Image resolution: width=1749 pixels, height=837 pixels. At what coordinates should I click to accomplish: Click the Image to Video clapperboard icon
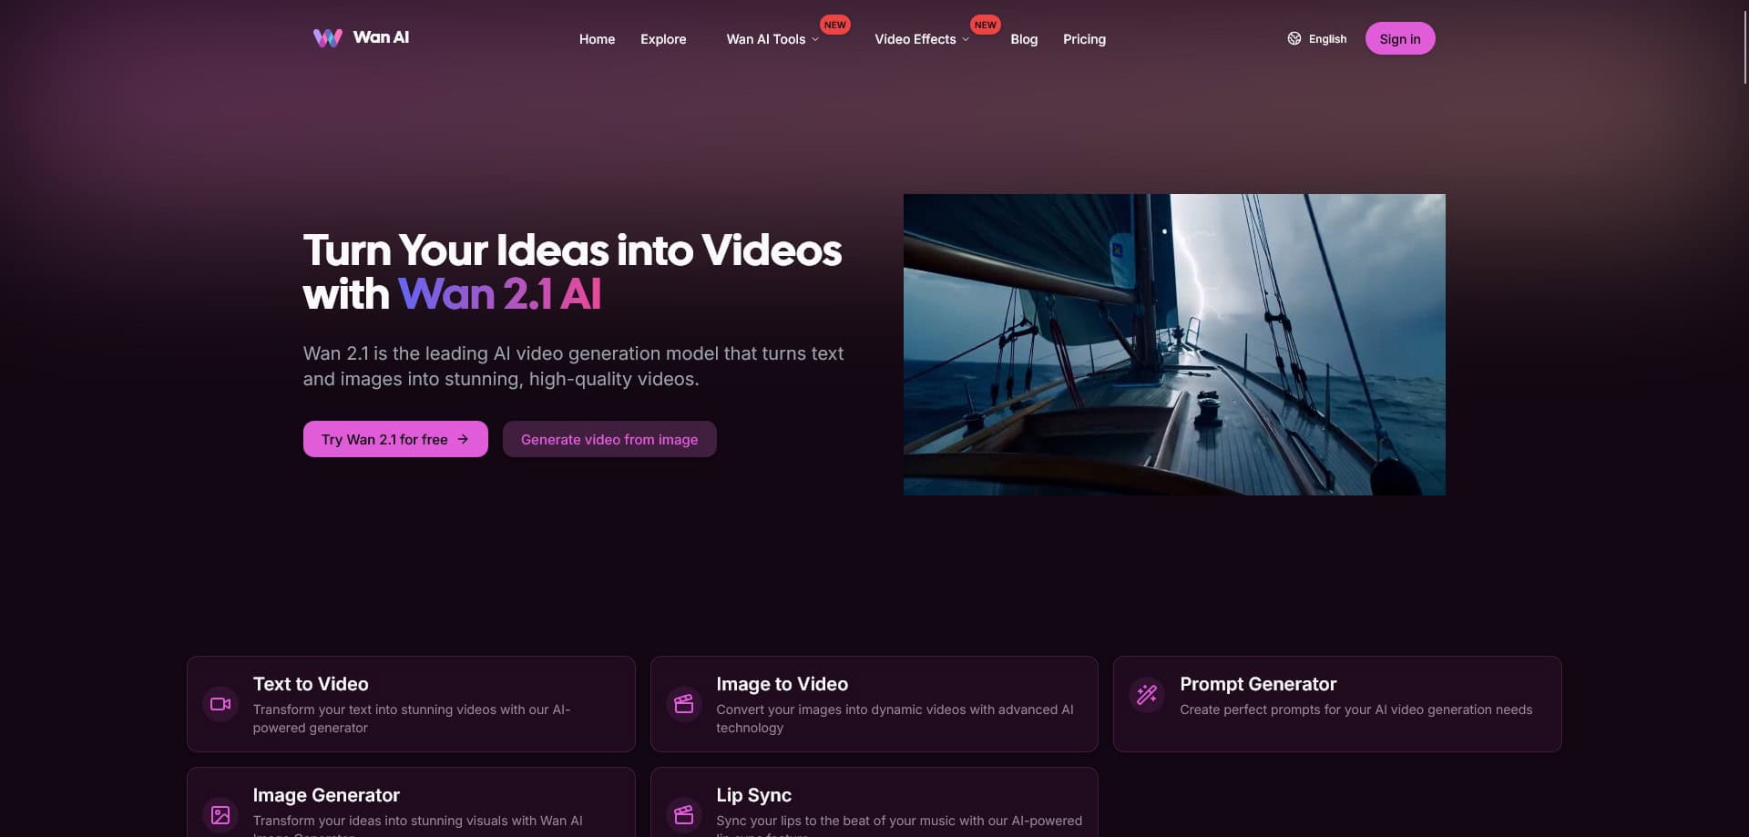pos(683,704)
